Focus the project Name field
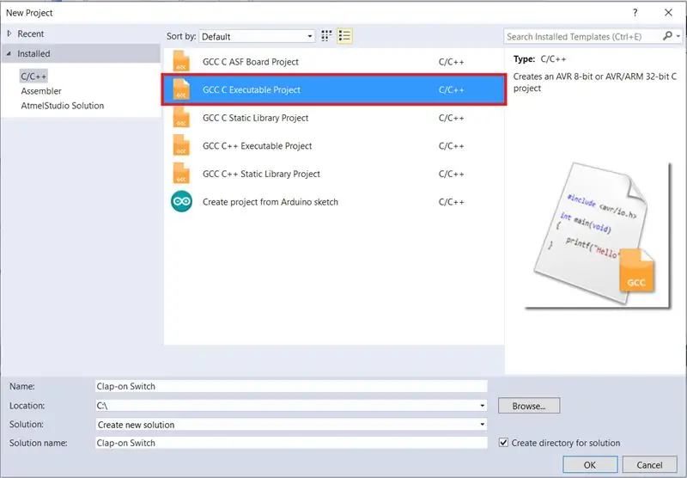Image resolution: width=687 pixels, height=478 pixels. [x=291, y=386]
